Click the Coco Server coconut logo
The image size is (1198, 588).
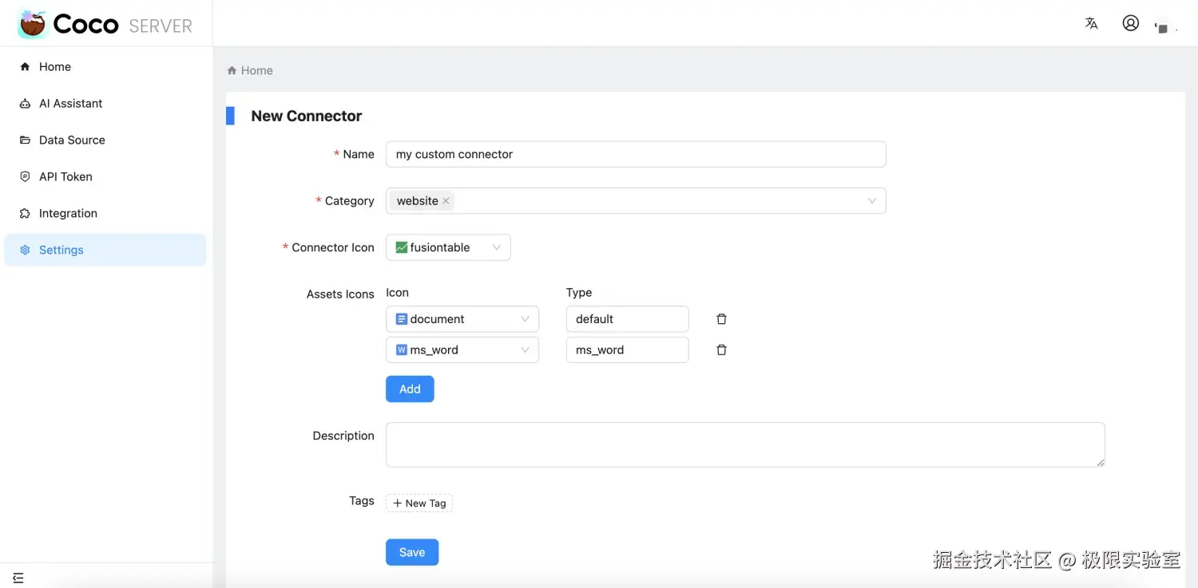(x=33, y=25)
